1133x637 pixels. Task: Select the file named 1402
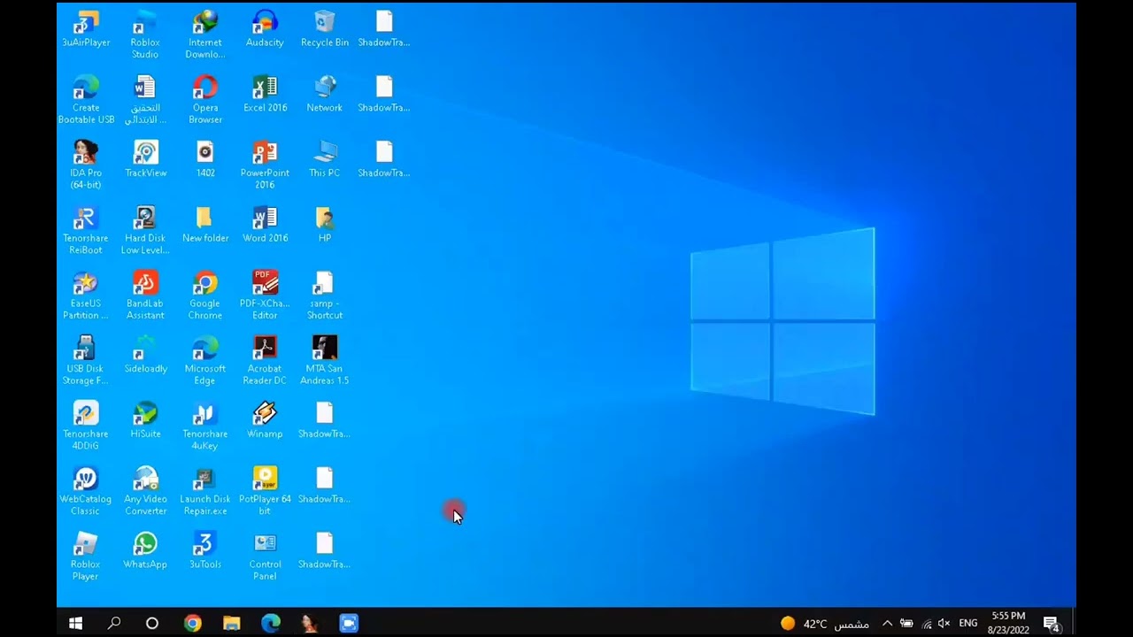205,159
